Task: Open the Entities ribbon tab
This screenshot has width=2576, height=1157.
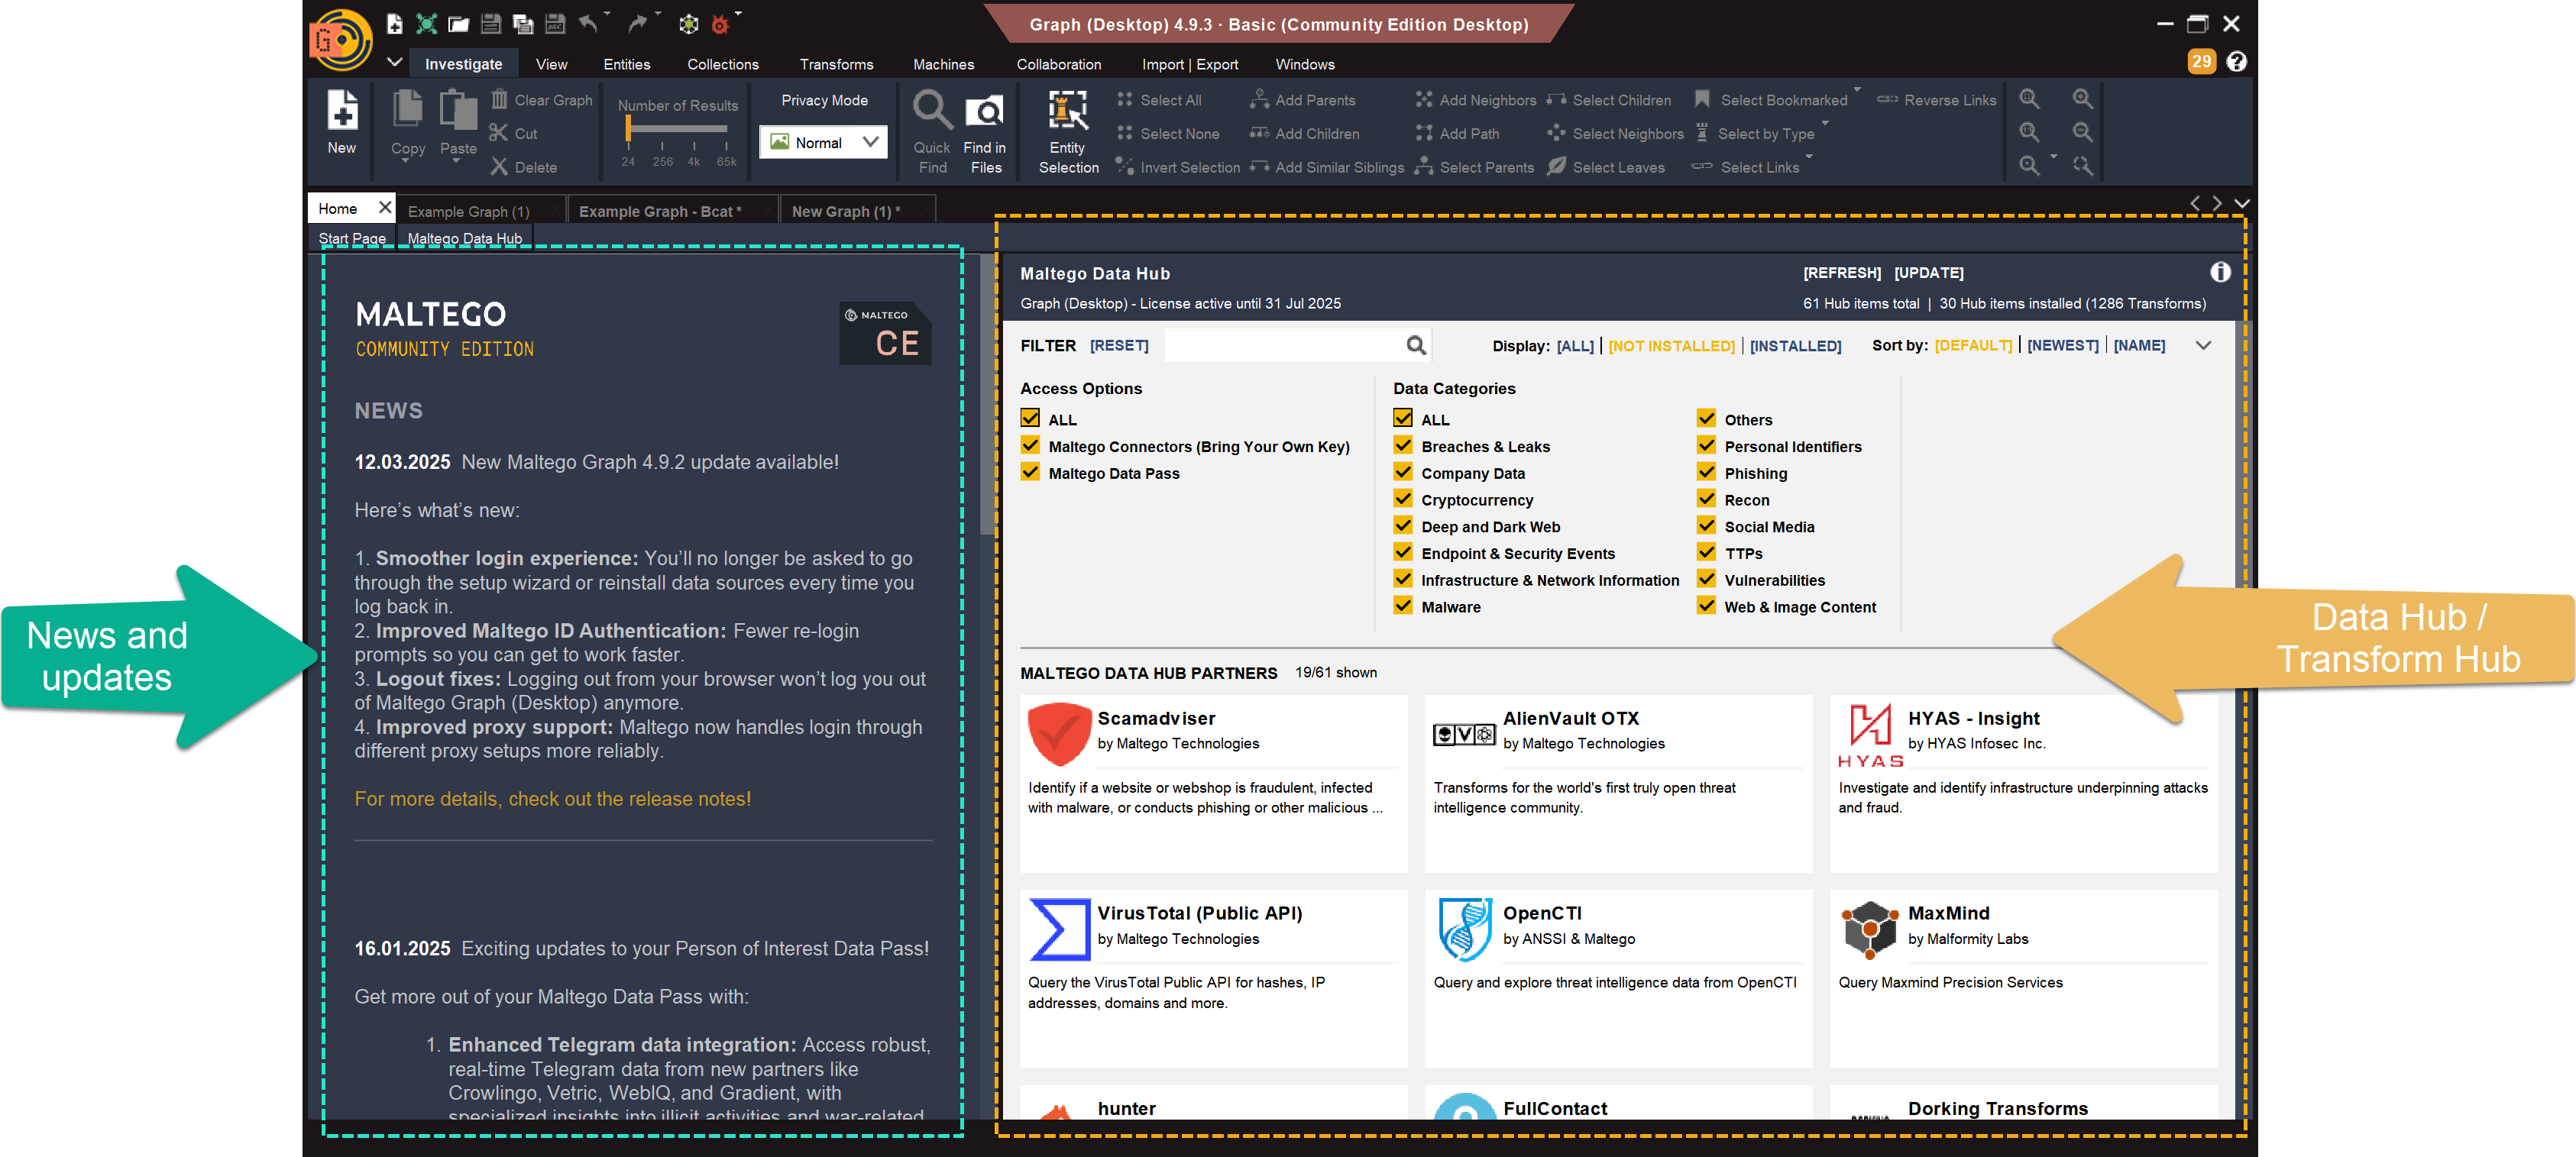Action: 626,64
